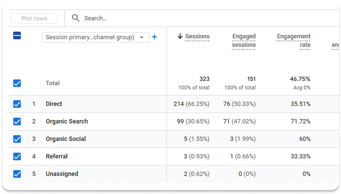Sort by the Engaged sessions column header
Screen dimensions: 341x194
point(244,41)
